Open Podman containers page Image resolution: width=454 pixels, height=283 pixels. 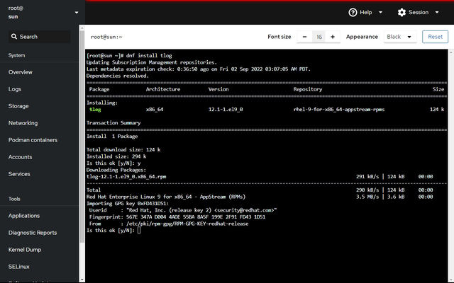click(33, 140)
